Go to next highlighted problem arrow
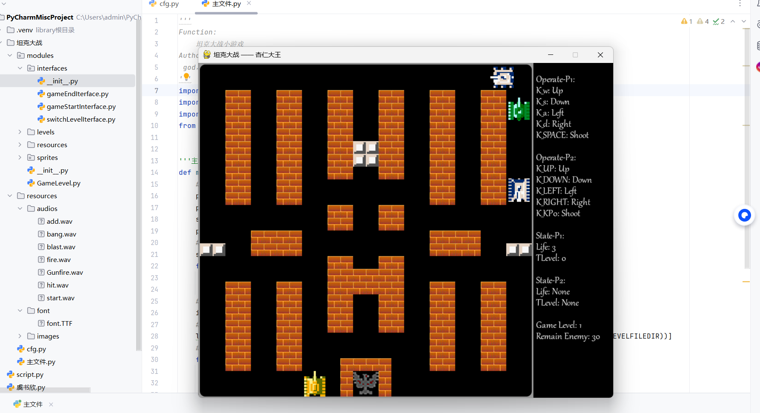The image size is (760, 413). pyautogui.click(x=744, y=21)
